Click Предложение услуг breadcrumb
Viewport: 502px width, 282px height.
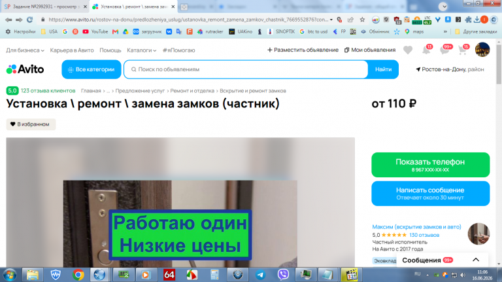140,91
